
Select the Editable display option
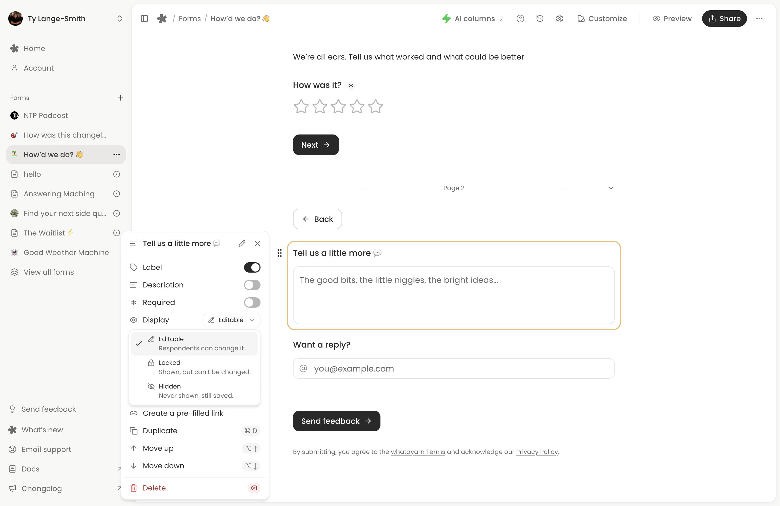(x=194, y=344)
